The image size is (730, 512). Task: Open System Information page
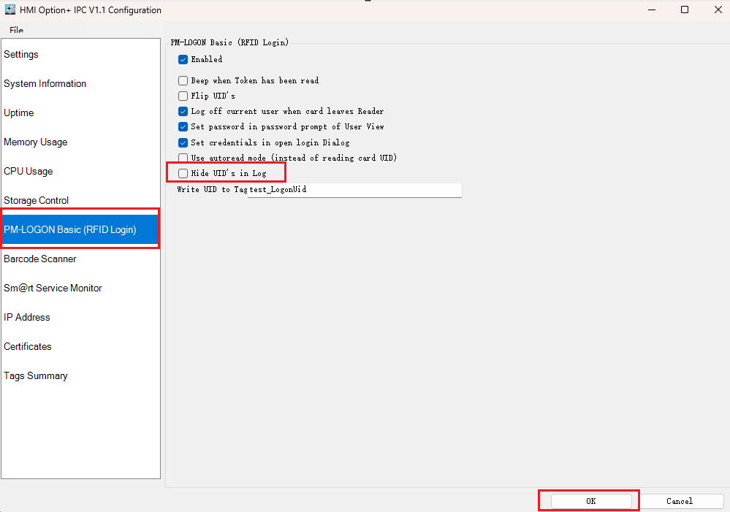45,84
